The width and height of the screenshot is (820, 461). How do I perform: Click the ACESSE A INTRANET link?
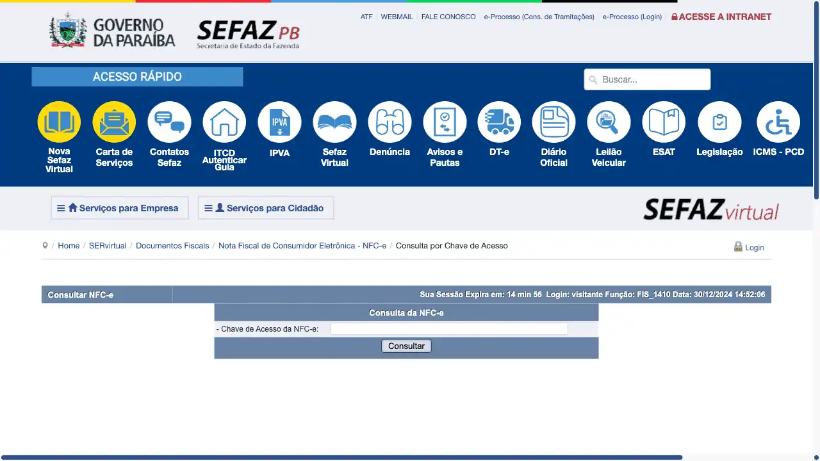click(x=721, y=17)
